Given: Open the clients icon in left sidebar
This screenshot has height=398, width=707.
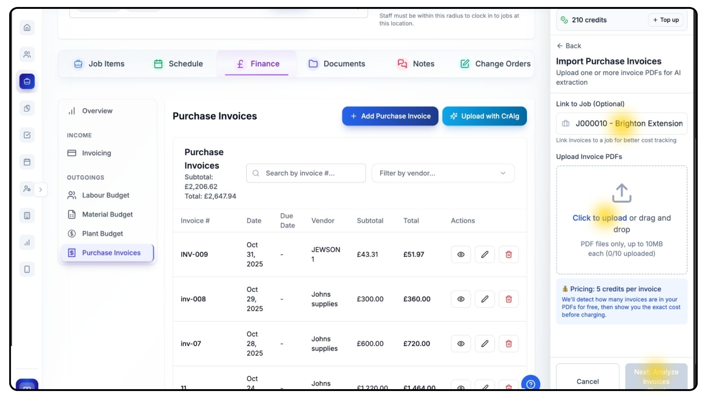Looking at the screenshot, I should click(27, 55).
